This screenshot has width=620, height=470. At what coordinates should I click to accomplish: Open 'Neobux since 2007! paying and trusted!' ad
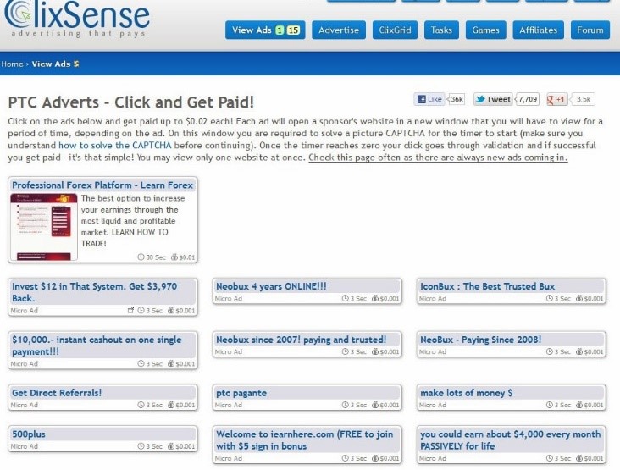click(301, 340)
